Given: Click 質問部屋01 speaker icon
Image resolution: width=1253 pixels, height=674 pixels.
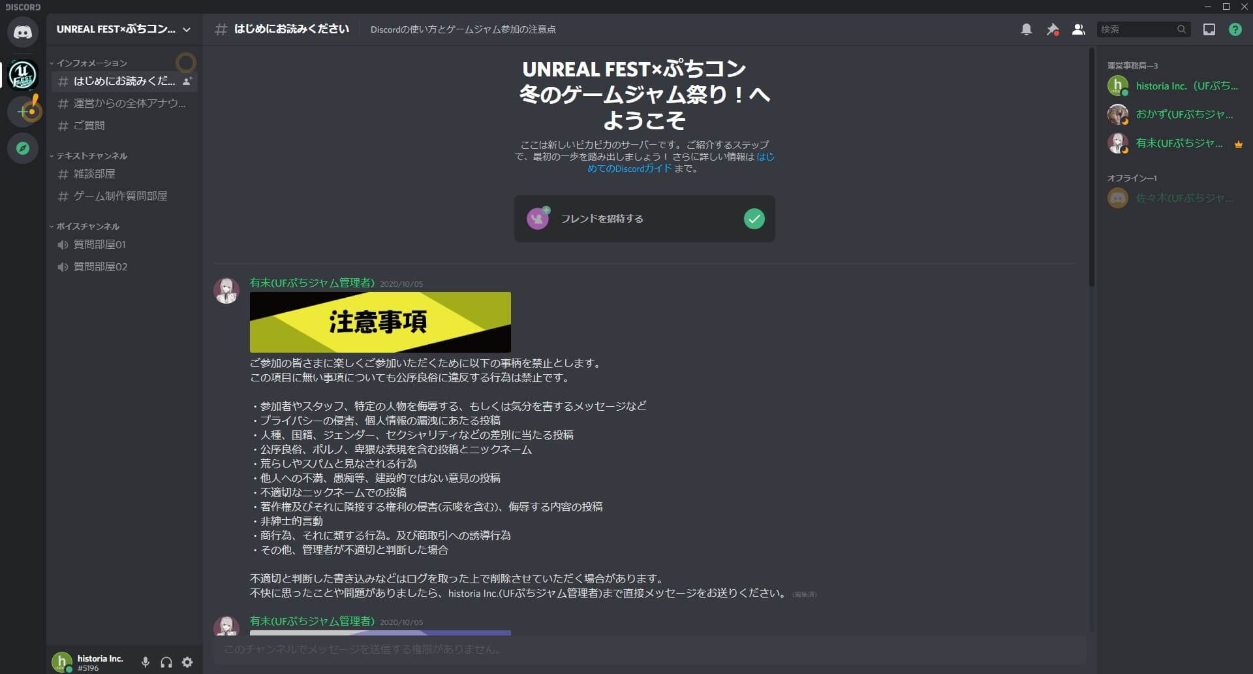Looking at the screenshot, I should tap(63, 245).
